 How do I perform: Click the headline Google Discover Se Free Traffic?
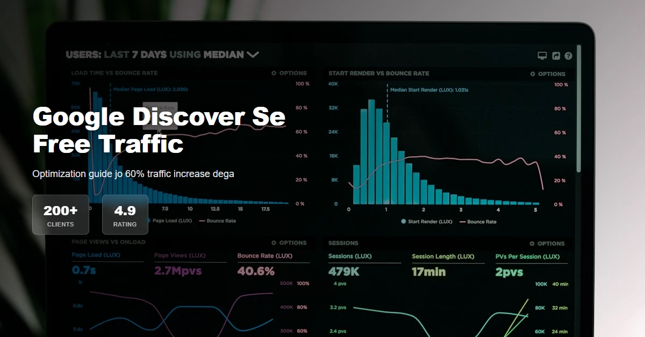pyautogui.click(x=159, y=130)
